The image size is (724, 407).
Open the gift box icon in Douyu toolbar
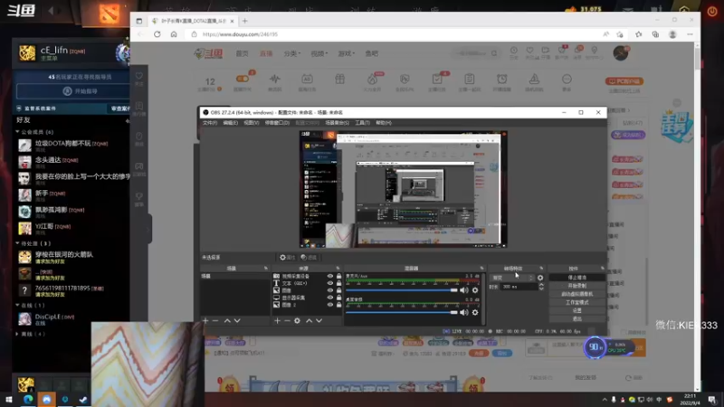coord(340,79)
